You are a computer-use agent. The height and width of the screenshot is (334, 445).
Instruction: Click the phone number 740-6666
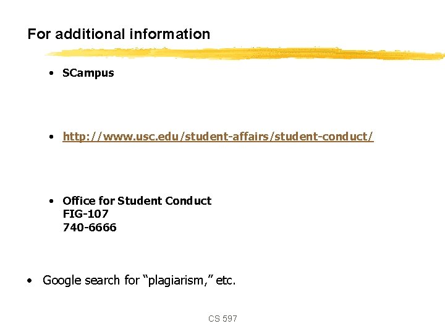point(89,228)
